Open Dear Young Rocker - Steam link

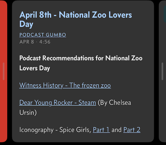(58, 102)
